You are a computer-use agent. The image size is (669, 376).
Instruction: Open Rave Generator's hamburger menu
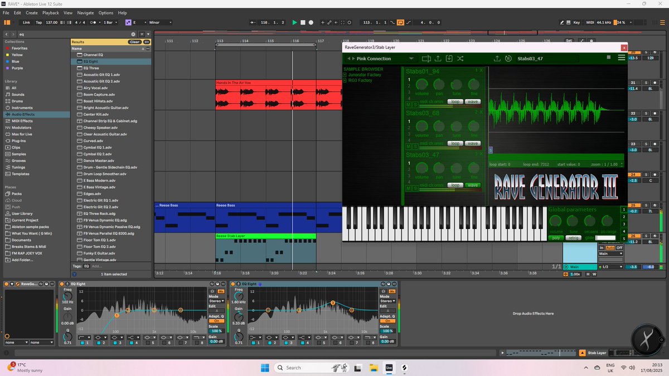click(621, 57)
